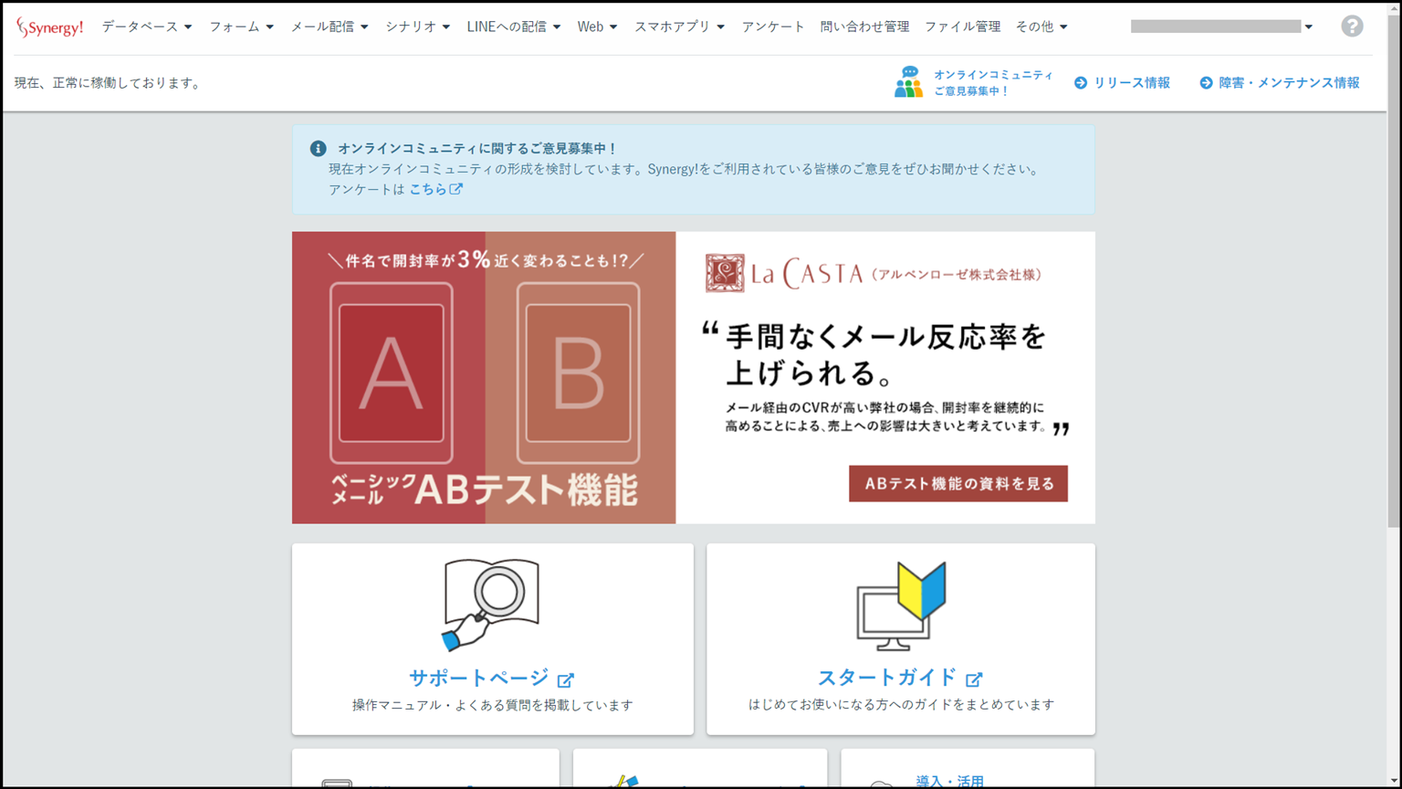1402x789 pixels.
Task: Go to 問い合わせ管理
Action: click(x=864, y=26)
